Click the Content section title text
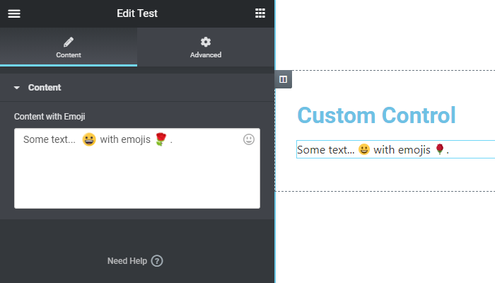495x283 pixels. coord(45,88)
